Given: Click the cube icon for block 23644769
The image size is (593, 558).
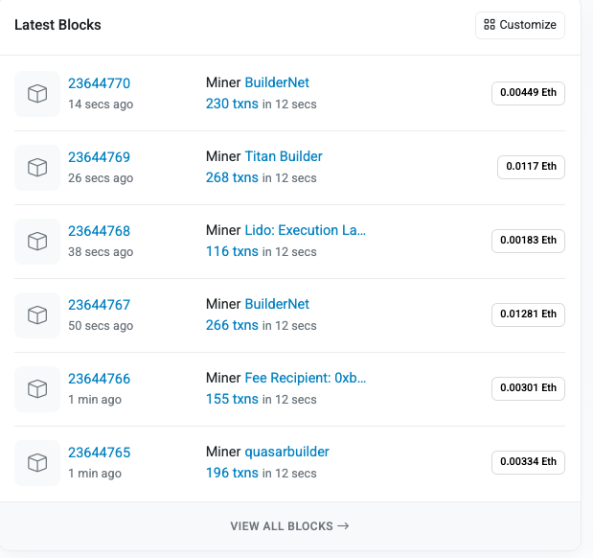Looking at the screenshot, I should coord(37,167).
